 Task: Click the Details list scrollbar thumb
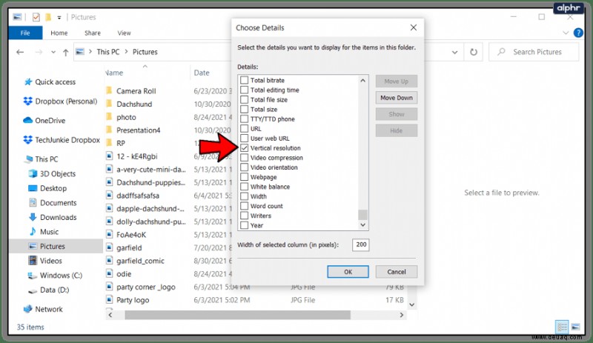tap(362, 214)
